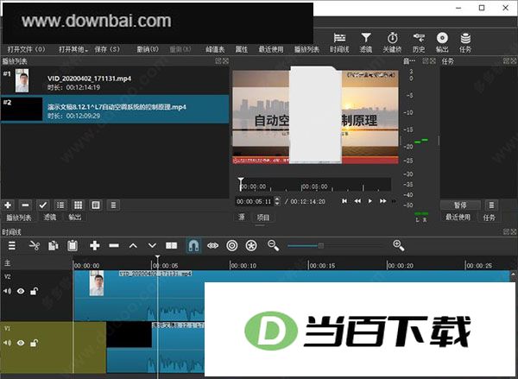Image resolution: width=518 pixels, height=379 pixels.
Task: Lift clip with the up chevron icon
Action: [x=133, y=245]
